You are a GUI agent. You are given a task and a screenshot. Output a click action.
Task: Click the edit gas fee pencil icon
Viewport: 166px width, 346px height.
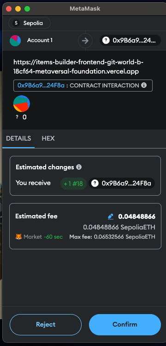pos(111,216)
